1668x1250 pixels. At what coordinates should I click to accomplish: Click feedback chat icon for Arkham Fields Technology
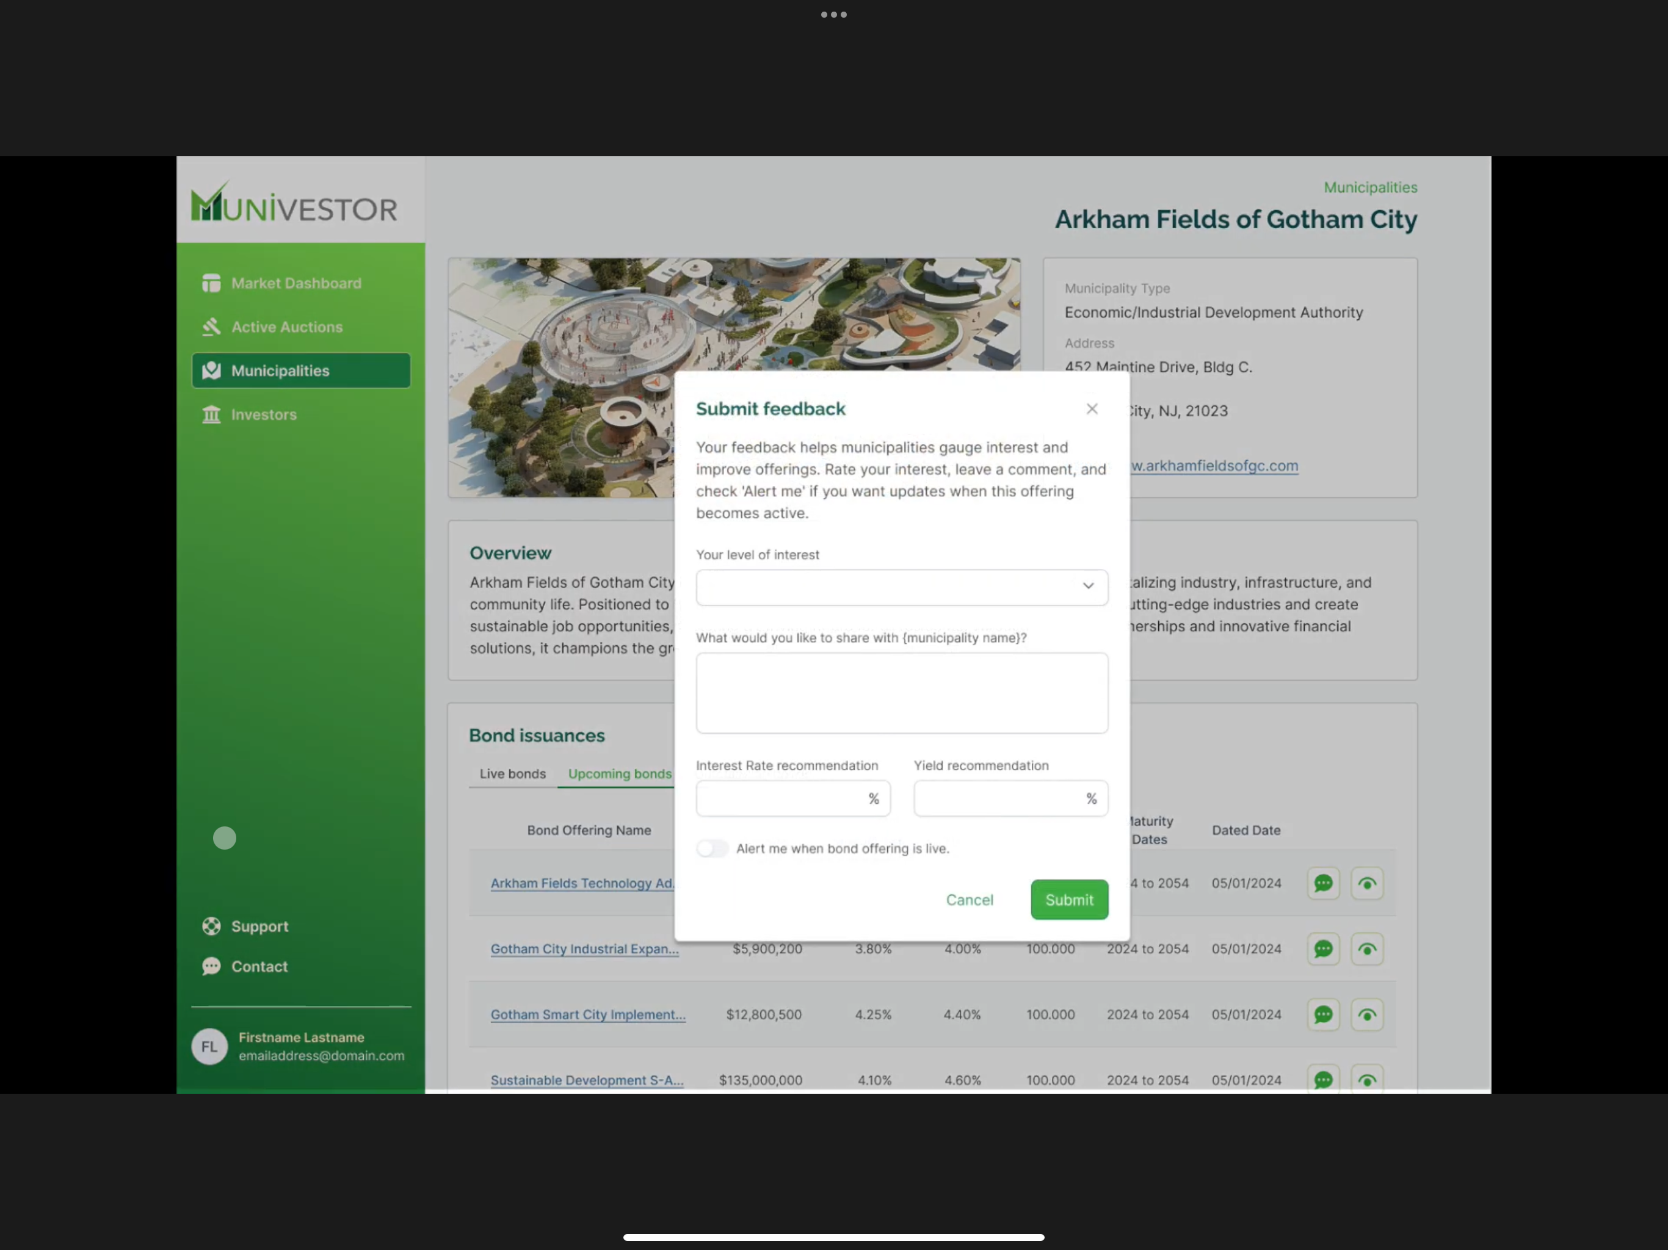click(1322, 884)
